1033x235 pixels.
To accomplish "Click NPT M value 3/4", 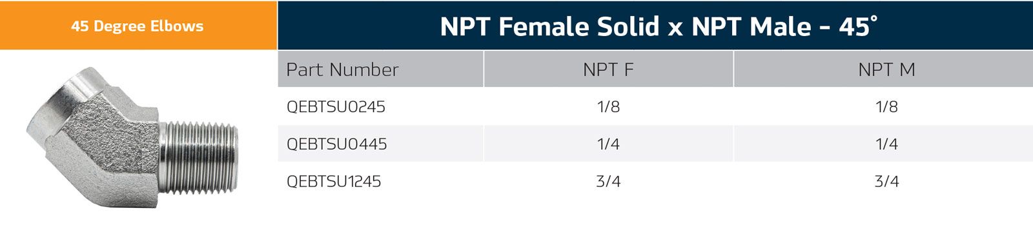I will click(x=887, y=182).
